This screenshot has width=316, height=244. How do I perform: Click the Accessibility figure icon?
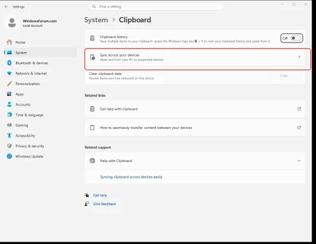point(10,135)
